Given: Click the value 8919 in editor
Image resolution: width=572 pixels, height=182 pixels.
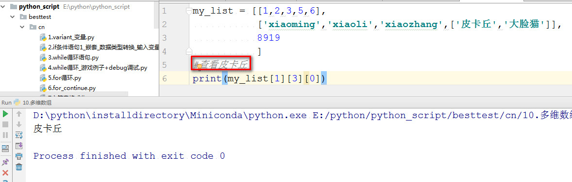Looking at the screenshot, I should 269,37.
